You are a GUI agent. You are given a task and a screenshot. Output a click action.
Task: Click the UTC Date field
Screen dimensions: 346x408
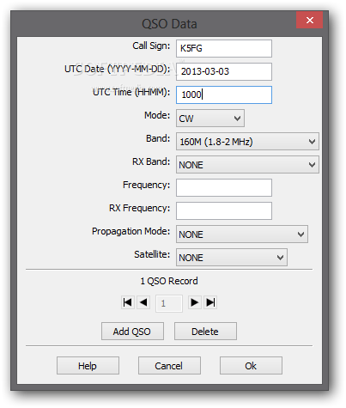coord(224,71)
